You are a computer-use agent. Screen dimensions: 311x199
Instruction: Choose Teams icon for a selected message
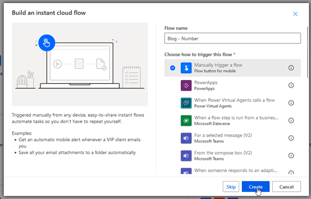click(x=186, y=138)
